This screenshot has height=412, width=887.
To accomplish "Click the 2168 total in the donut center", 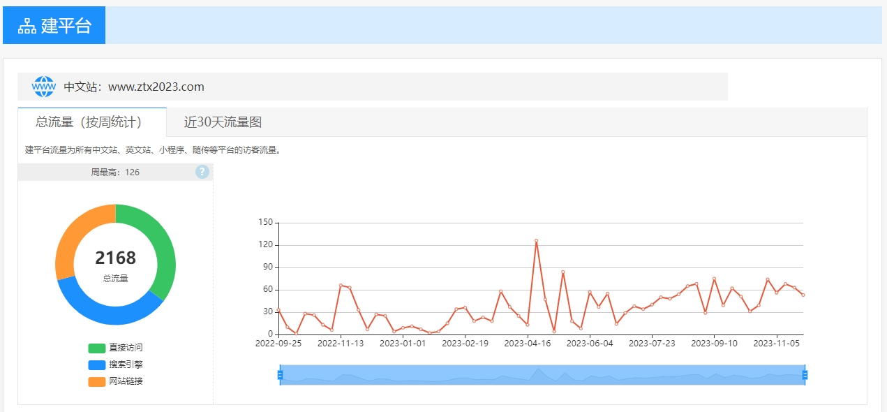I will tap(116, 258).
